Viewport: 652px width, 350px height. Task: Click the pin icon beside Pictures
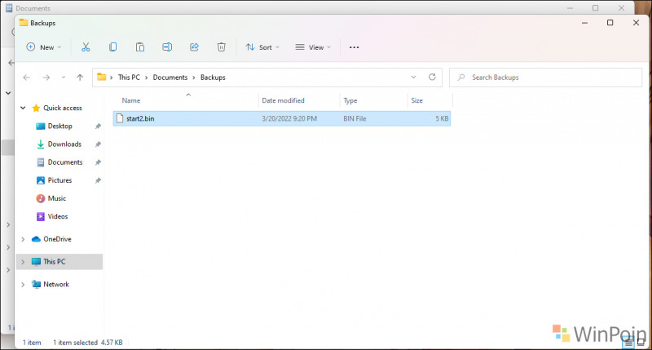point(98,180)
